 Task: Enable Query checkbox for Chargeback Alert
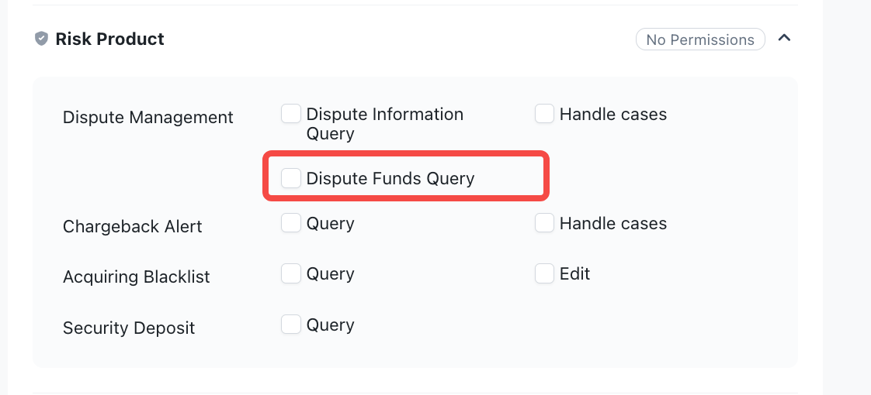click(x=290, y=223)
